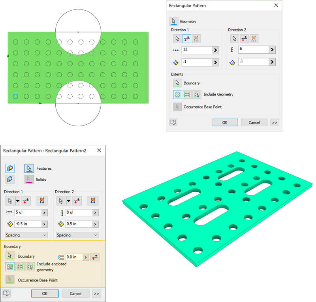The height and width of the screenshot is (302, 316).
Task: Open Direction 2 selector dropdown arrow in Pattern2
Action: tap(68, 201)
